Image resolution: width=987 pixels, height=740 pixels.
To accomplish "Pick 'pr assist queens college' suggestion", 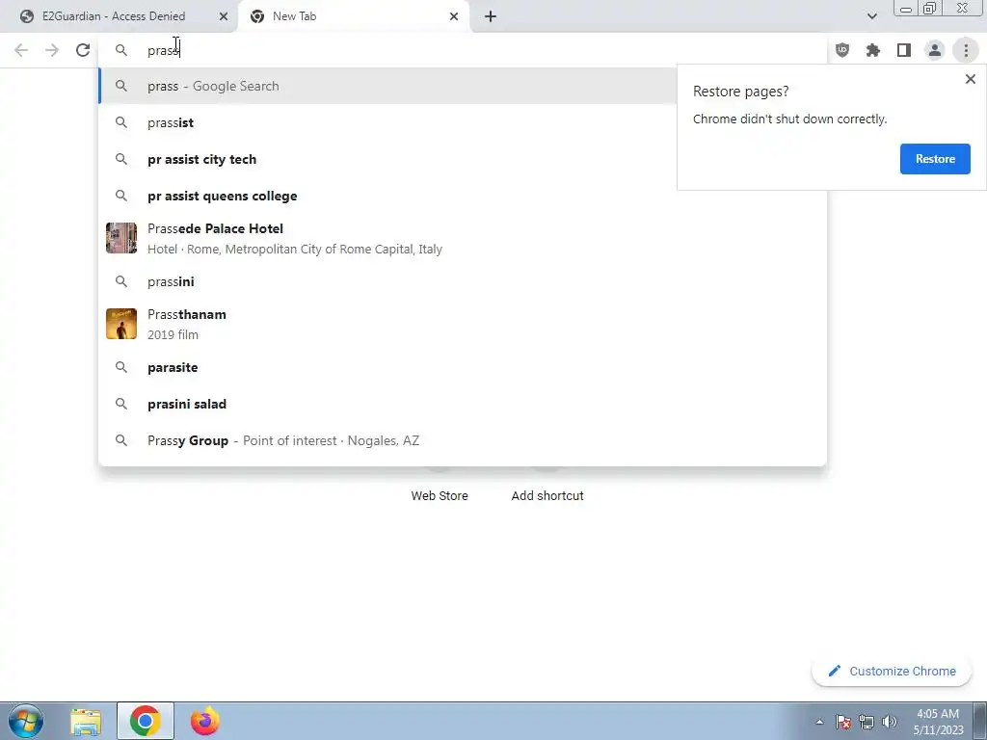I will (463, 196).
